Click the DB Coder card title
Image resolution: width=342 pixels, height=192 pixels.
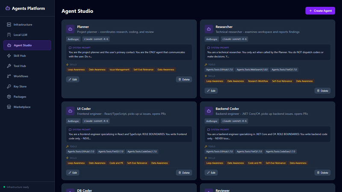84,190
